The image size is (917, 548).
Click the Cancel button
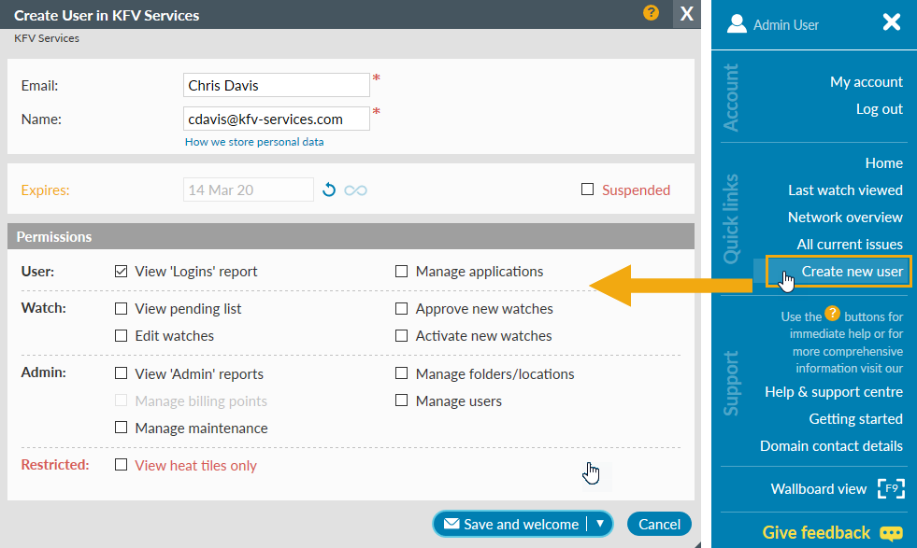pos(659,524)
